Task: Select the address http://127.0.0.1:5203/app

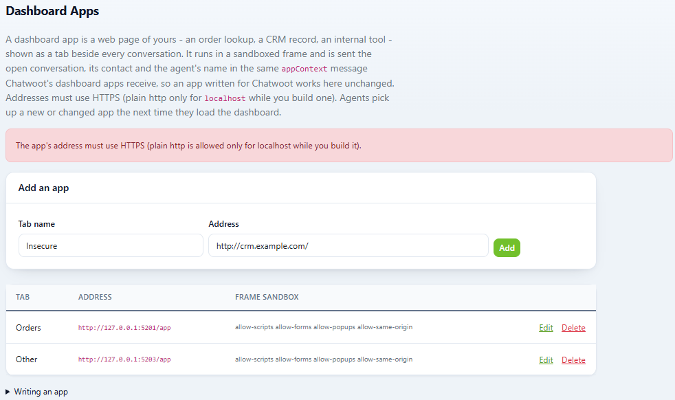Action: 124,359
